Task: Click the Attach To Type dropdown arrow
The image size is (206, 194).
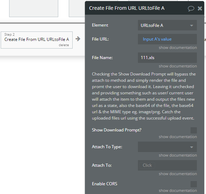Action: point(192,147)
